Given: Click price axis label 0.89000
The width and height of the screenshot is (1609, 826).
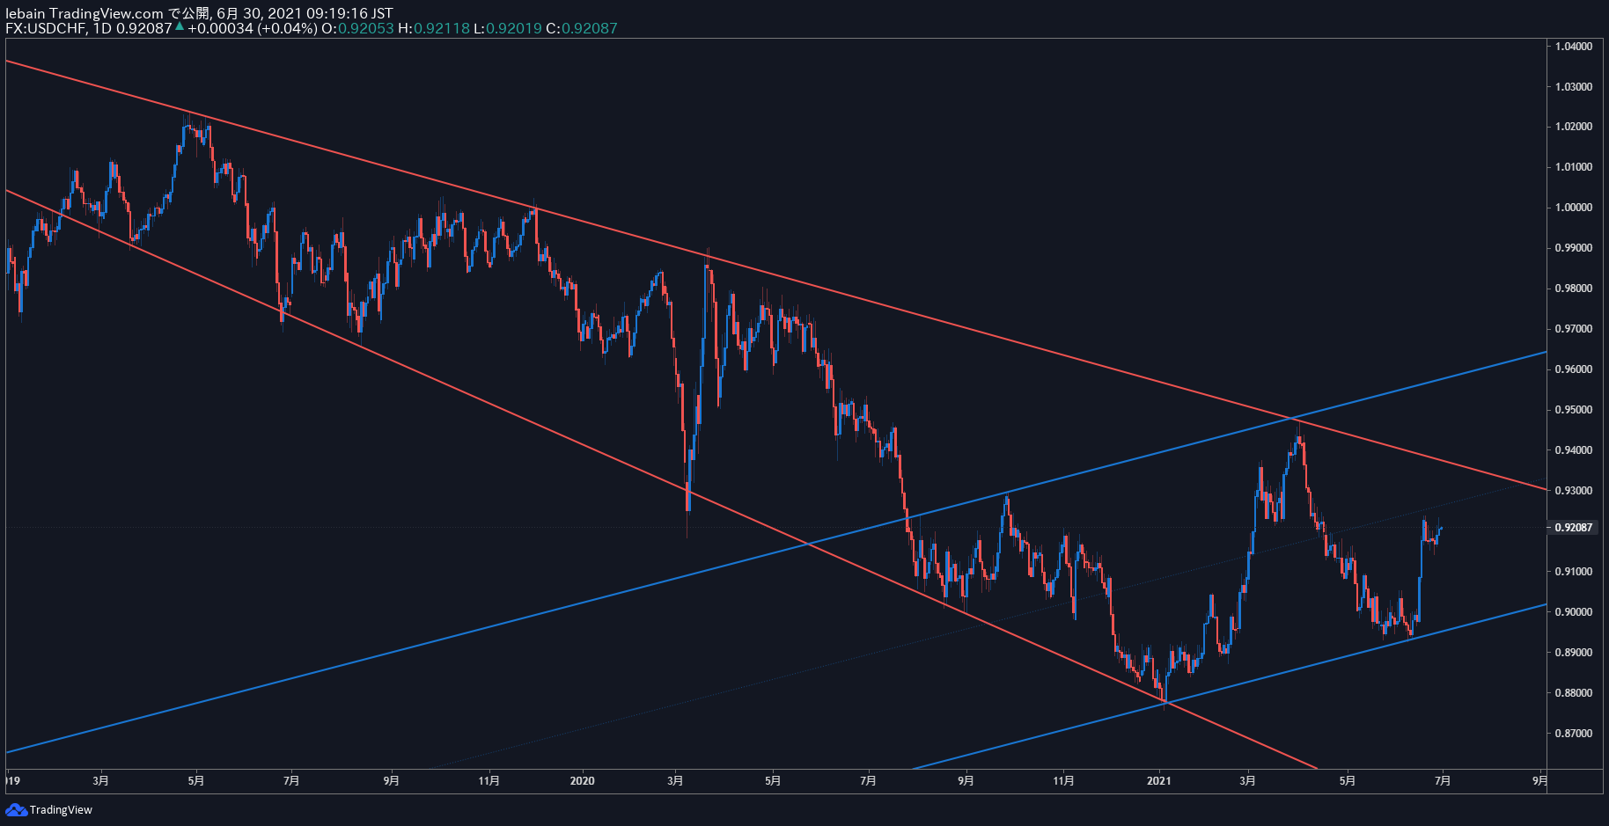Looking at the screenshot, I should click(1574, 653).
